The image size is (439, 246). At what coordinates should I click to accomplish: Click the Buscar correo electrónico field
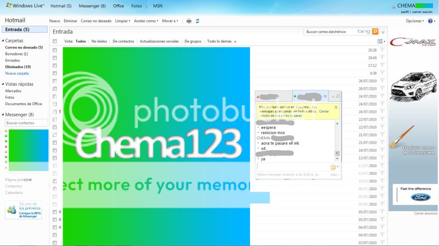(331, 32)
